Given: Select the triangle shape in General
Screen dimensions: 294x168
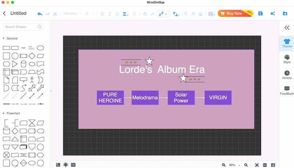Looking at the screenshot, I should click(x=15, y=64).
